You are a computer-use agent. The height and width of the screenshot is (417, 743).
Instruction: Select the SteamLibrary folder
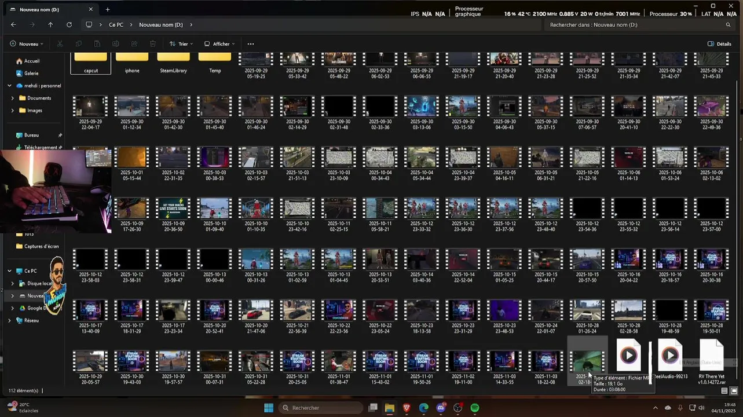(x=174, y=63)
